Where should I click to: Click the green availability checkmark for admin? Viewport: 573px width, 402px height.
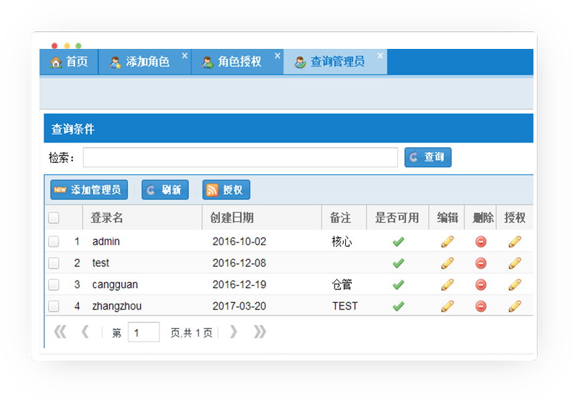click(398, 242)
